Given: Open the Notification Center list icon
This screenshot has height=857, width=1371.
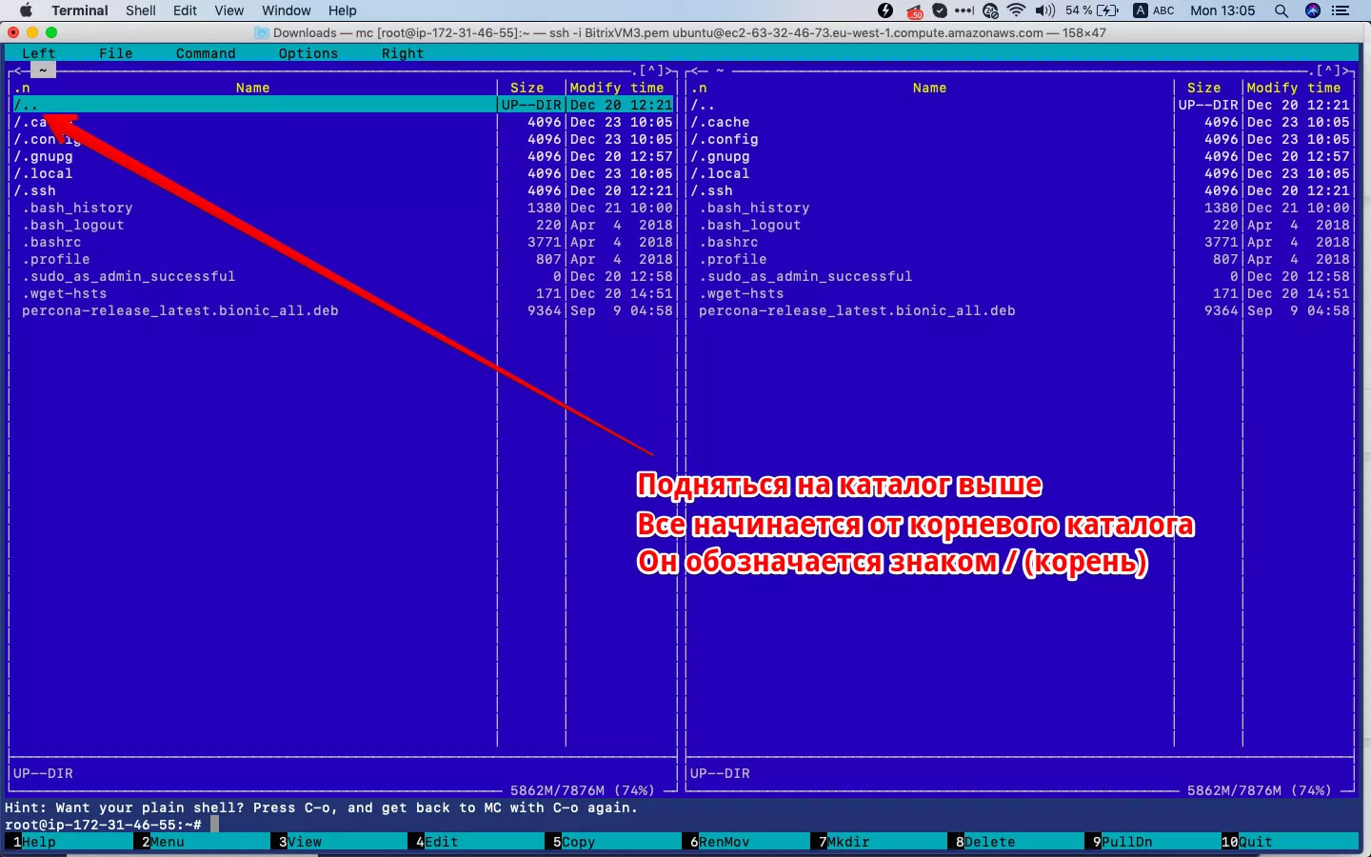Looking at the screenshot, I should [1341, 10].
